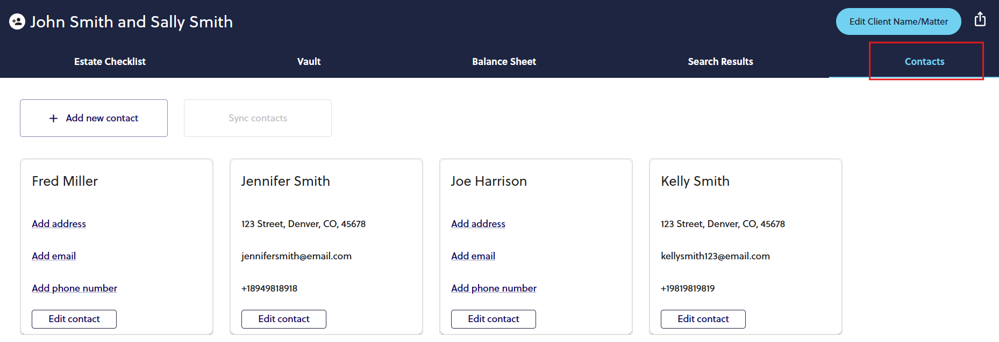Edit contact for Jennifer Smith

click(x=284, y=319)
